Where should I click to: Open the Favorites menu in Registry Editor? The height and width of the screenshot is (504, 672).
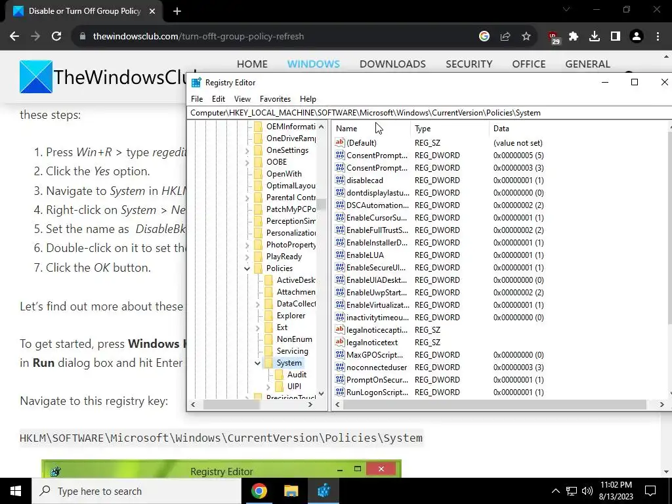coord(275,99)
